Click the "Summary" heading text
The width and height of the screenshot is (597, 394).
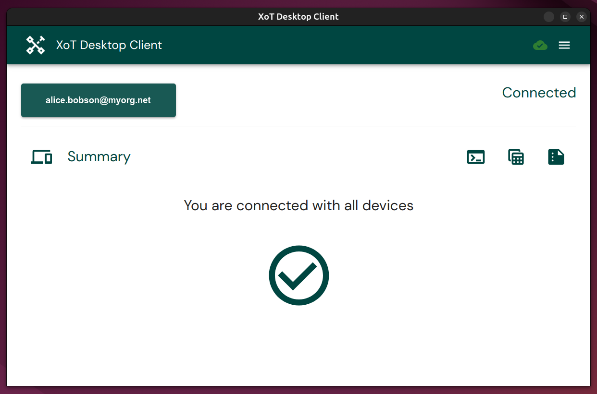(x=99, y=157)
